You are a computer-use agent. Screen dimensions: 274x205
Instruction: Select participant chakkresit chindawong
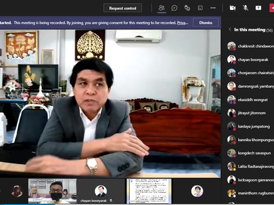(x=250, y=46)
